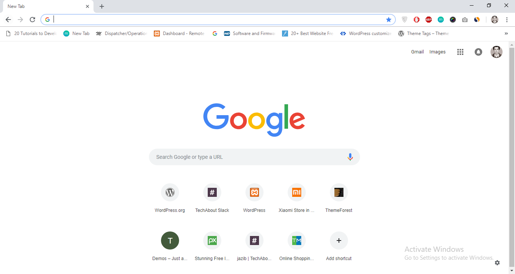The width and height of the screenshot is (515, 274).
Task: Open the Images link
Action: click(437, 52)
